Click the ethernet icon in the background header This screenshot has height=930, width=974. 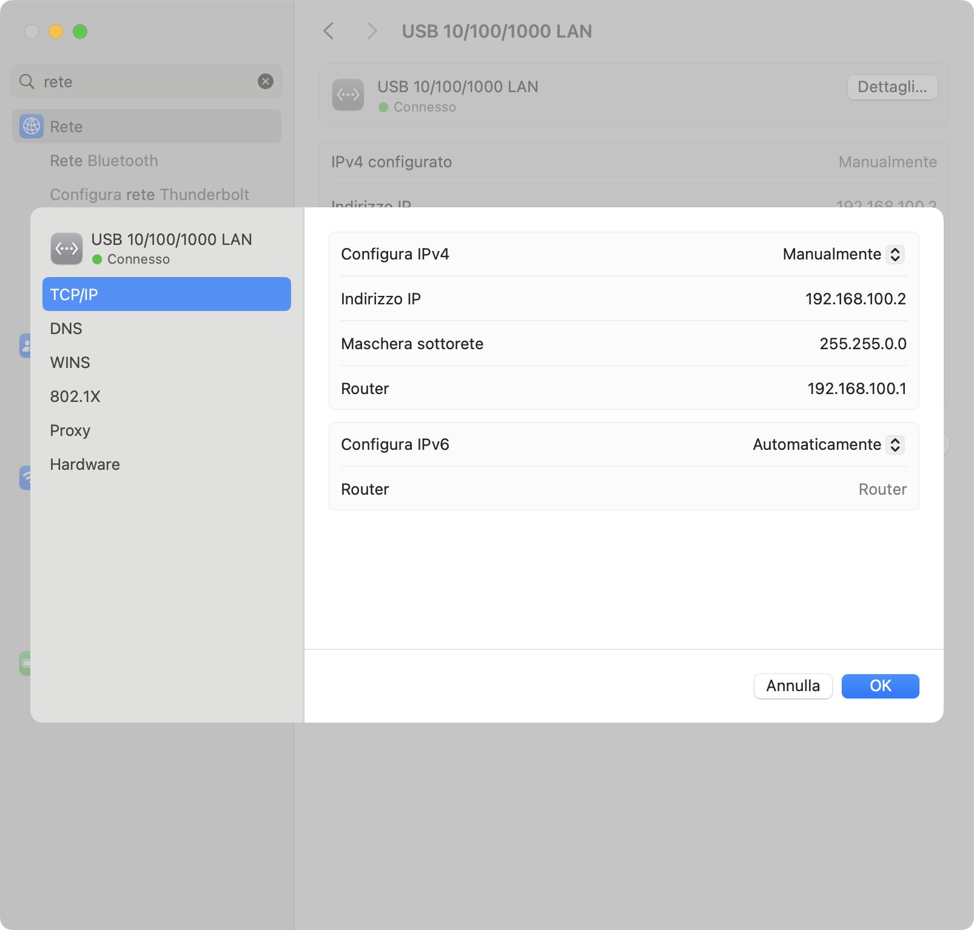tap(348, 95)
